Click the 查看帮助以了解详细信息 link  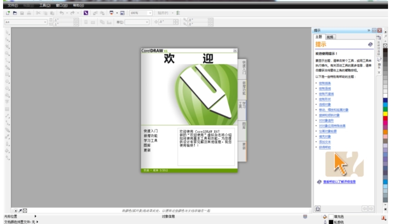point(339,182)
